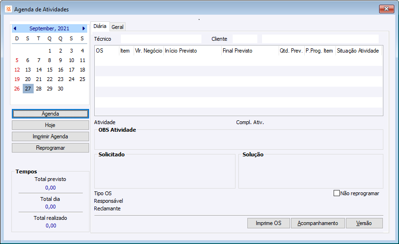Click the Imprimir Agenda button

coord(50,136)
